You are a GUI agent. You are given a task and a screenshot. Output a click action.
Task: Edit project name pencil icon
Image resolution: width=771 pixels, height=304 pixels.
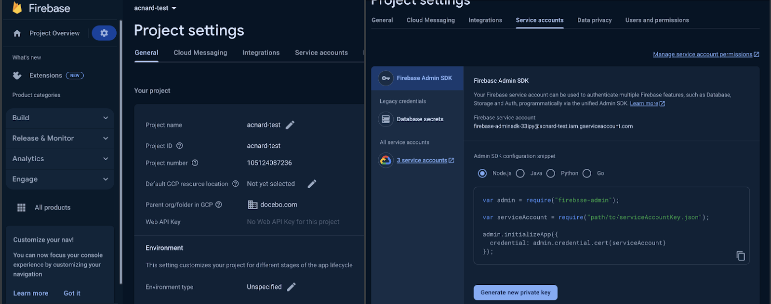coord(290,125)
